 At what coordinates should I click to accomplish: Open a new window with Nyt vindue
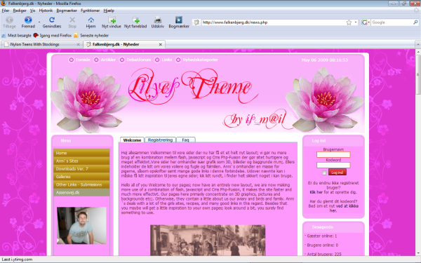pyautogui.click(x=112, y=20)
